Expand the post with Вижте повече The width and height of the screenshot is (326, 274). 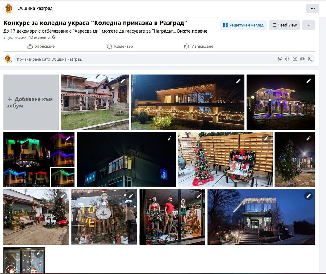192,31
